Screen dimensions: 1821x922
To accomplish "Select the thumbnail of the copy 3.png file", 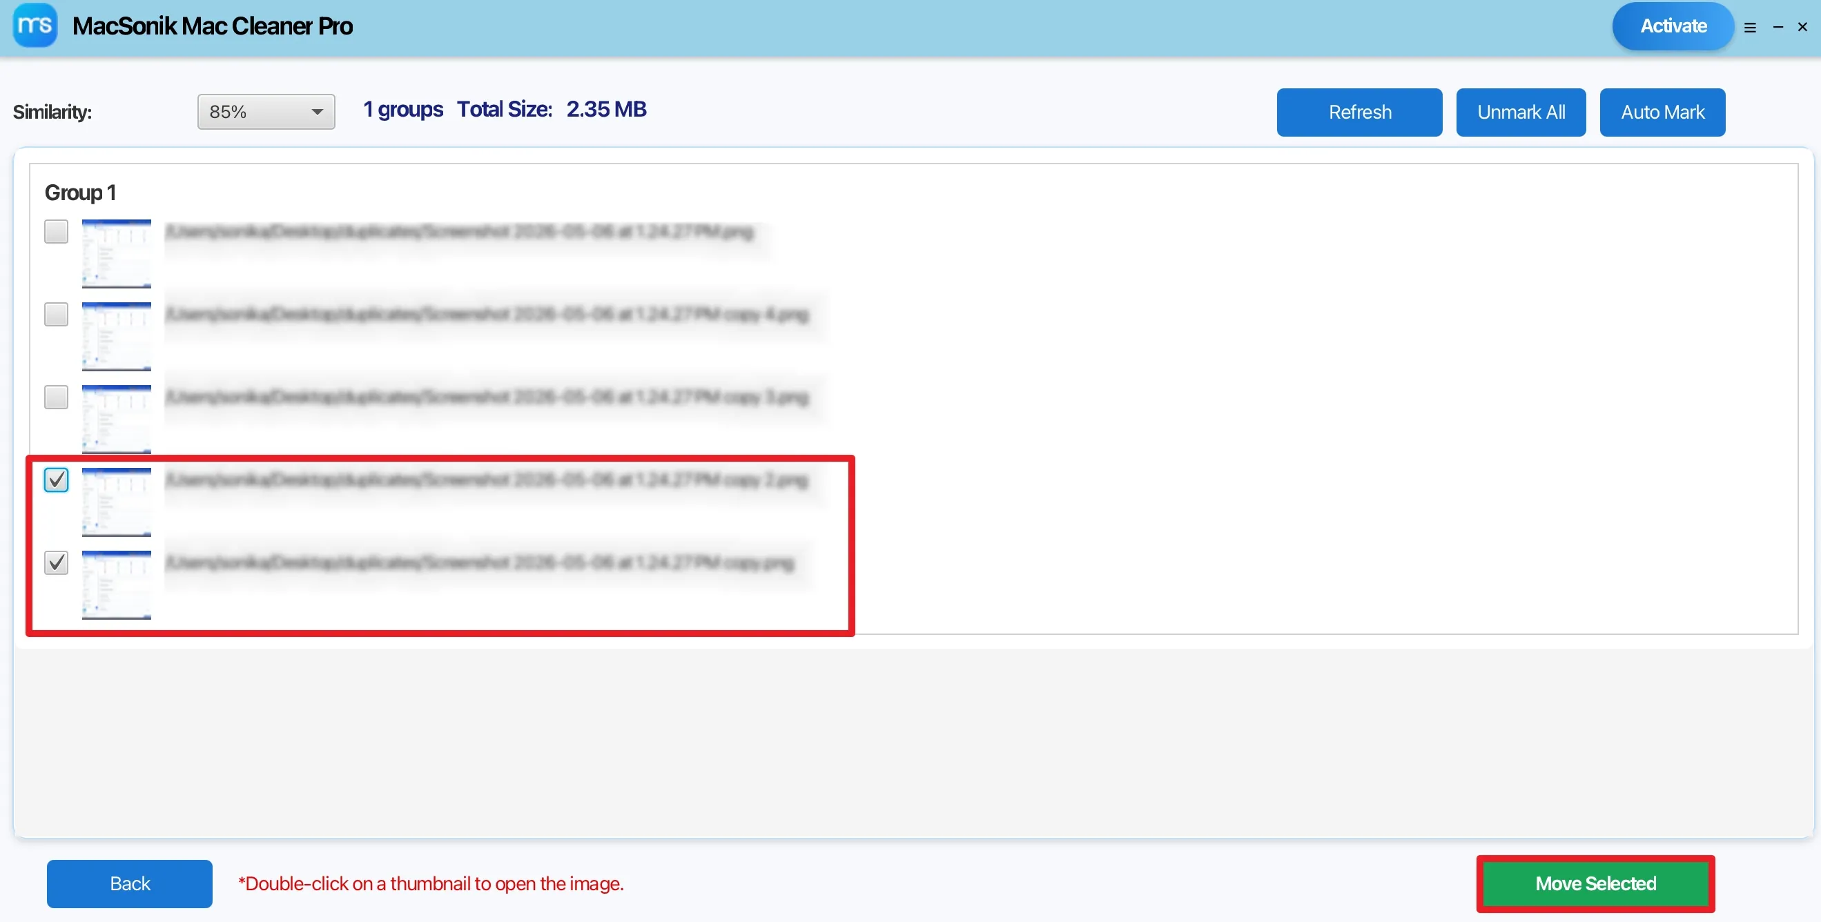I will pos(116,419).
